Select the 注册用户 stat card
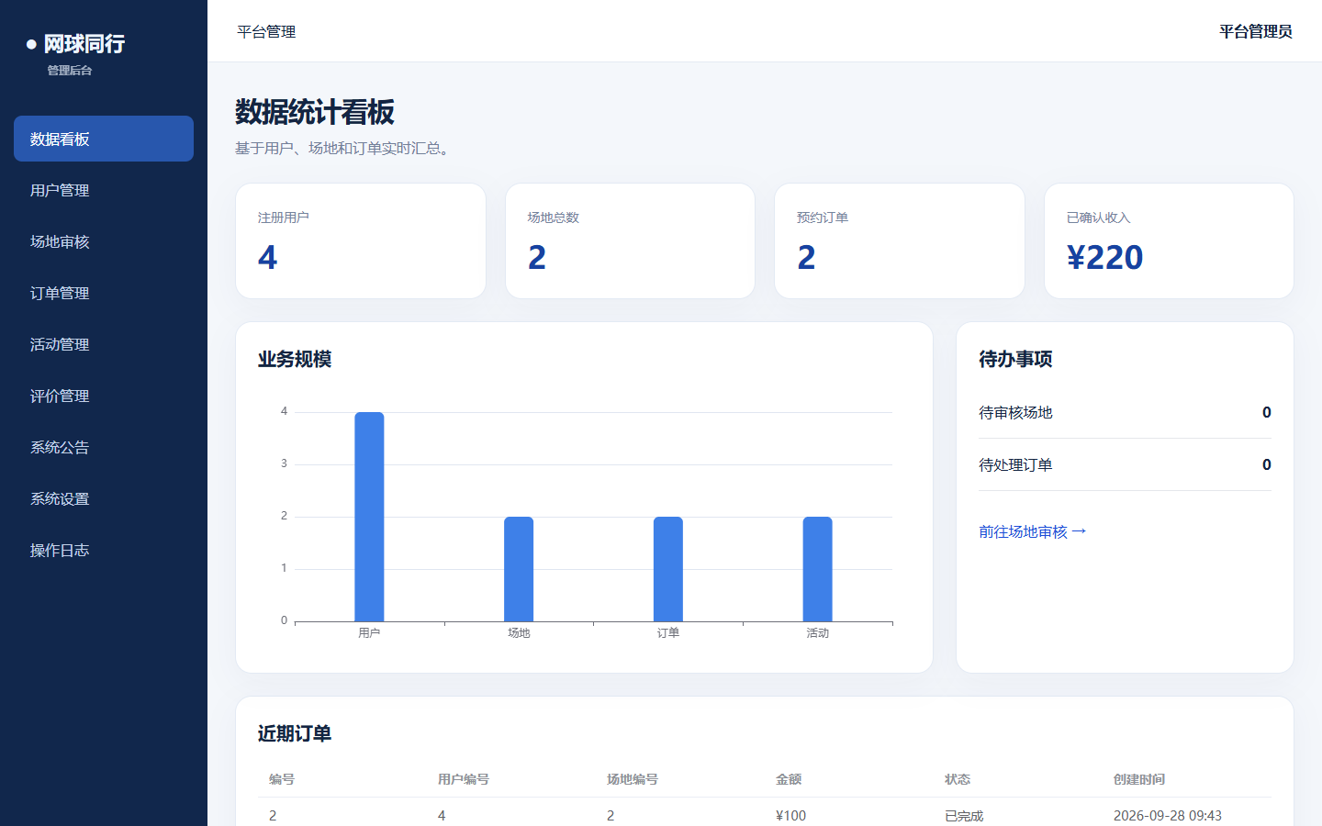 361,240
